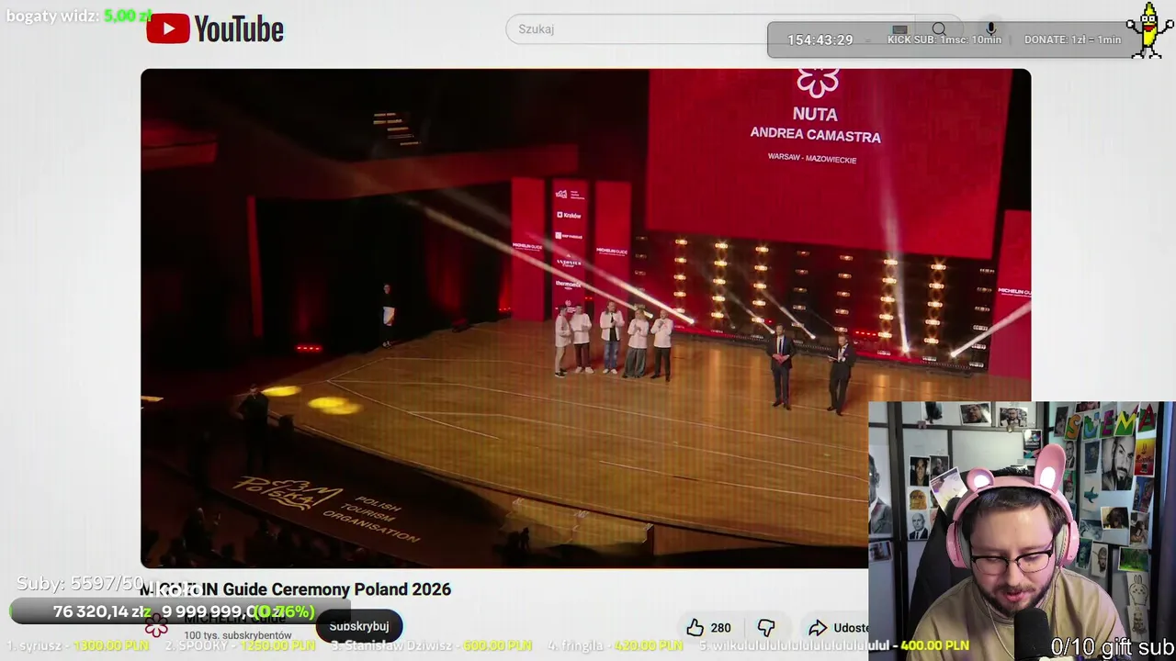
Task: Click the 'SPOOKY - 1250.00 PLN' ticker entry
Action: pos(240,645)
